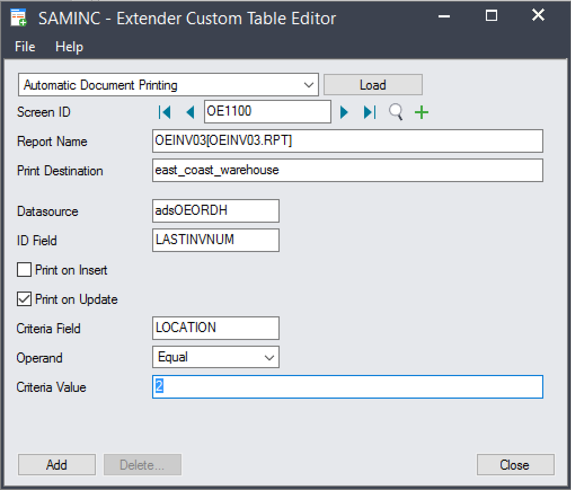Click the greyed Delete... button
The width and height of the screenshot is (571, 490).
pyautogui.click(x=143, y=465)
